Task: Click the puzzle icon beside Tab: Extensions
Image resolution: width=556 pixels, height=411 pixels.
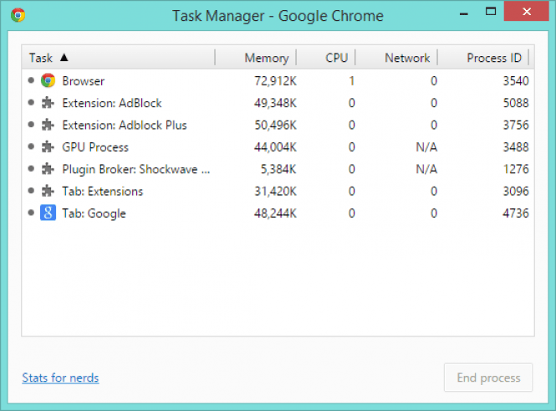Action: 48,192
